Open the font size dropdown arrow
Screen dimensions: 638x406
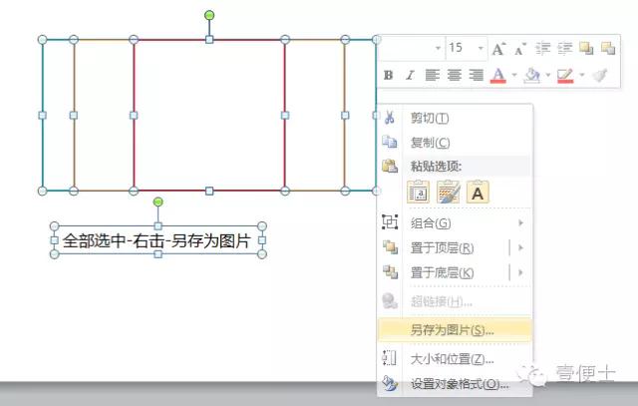(x=480, y=48)
